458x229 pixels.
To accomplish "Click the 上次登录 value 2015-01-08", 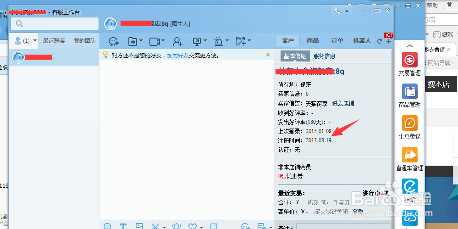I will point(318,131).
